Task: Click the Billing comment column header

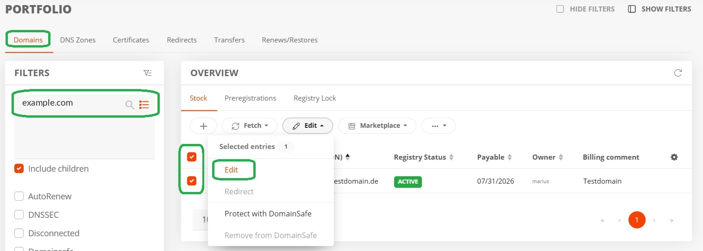Action: tap(611, 157)
